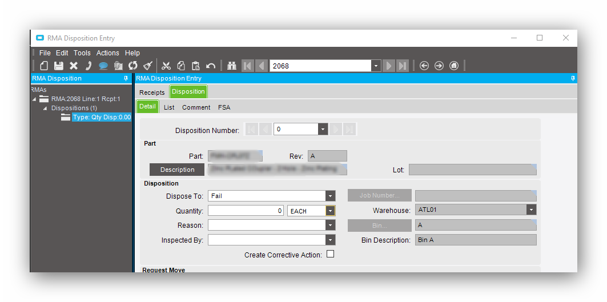Collapse the RMA:2068 Line:1 Rcpt:1 tree node
Screen dimensions: 607x302
point(34,99)
